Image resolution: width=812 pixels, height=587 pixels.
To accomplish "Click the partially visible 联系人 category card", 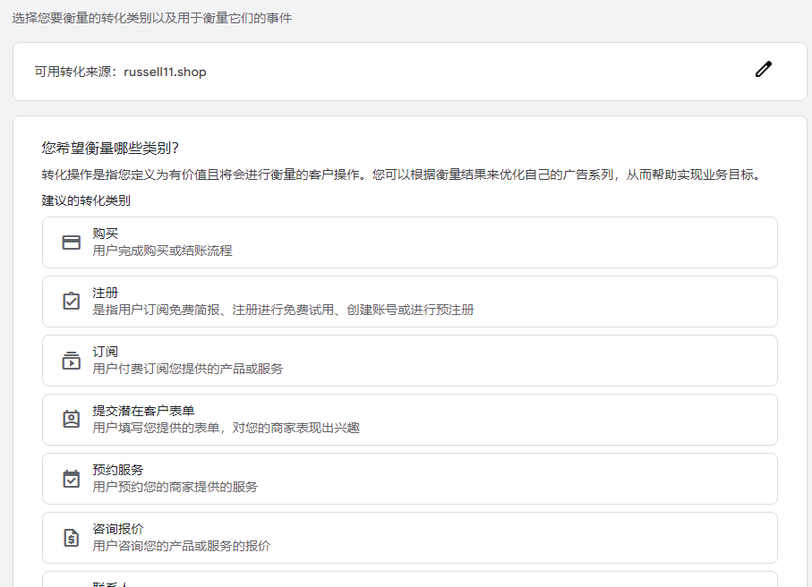I will tap(409, 580).
